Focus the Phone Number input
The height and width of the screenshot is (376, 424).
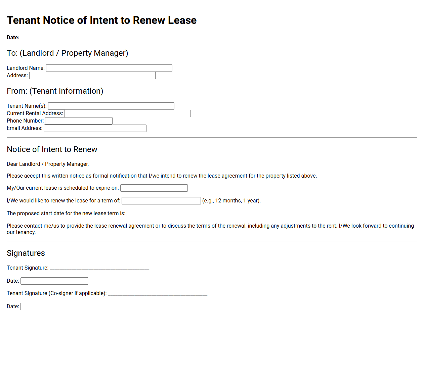tap(79, 121)
